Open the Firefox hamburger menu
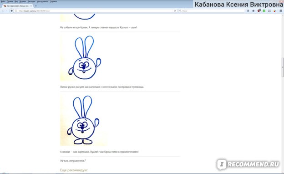The width and height of the screenshot is (284, 174). click(281, 11)
